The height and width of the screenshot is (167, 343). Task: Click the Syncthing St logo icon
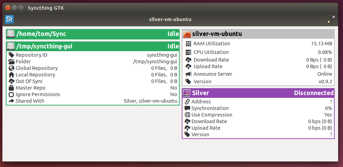(x=9, y=19)
